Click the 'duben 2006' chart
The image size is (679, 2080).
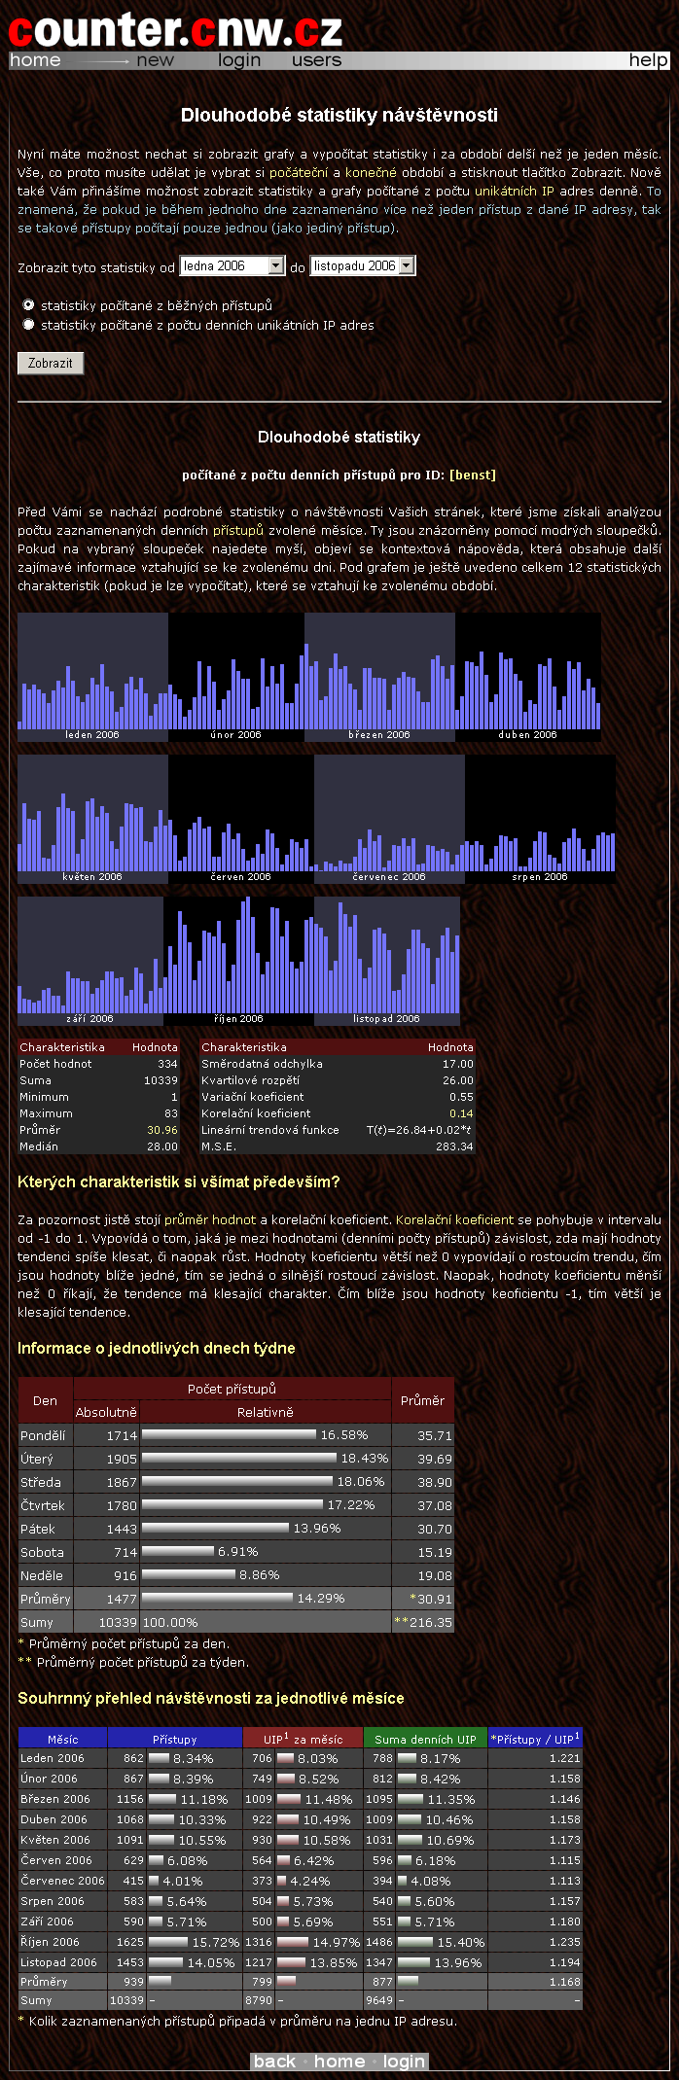[x=528, y=677]
